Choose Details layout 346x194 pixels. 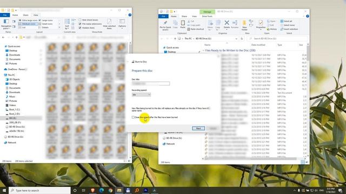[44, 27]
